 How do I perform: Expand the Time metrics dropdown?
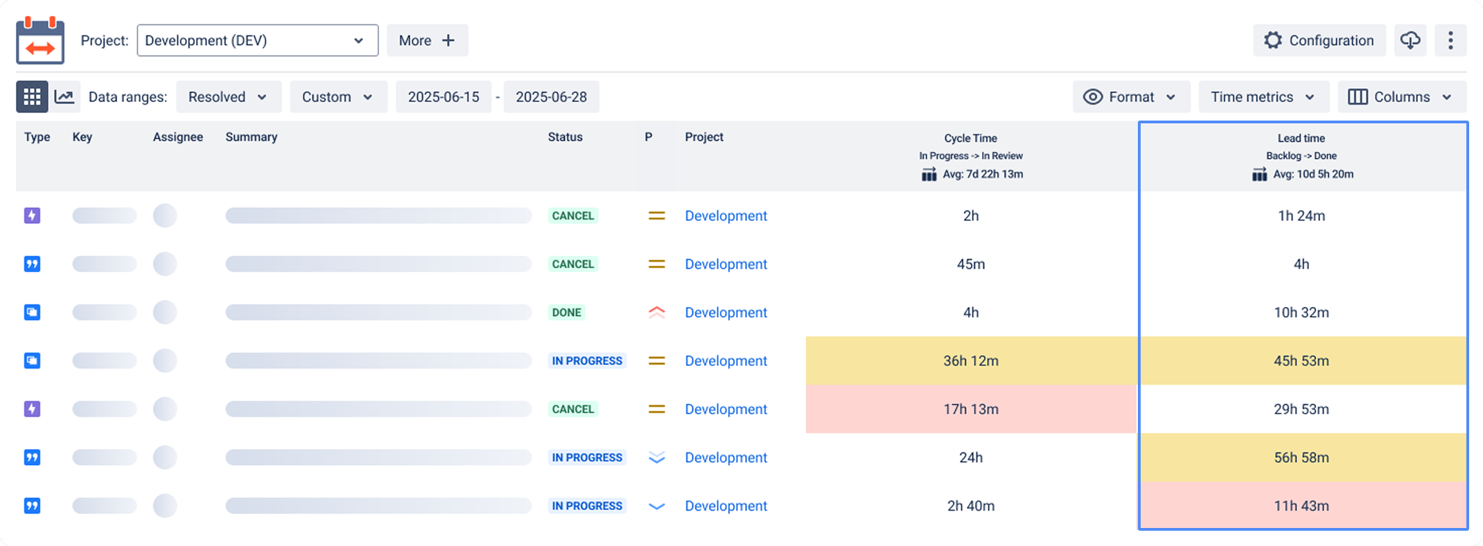(x=1264, y=97)
